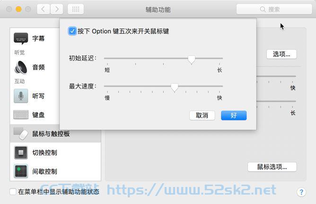Select the 听写 dictation microphone icon
Screen dimensions: 316x204
[x=21, y=96]
